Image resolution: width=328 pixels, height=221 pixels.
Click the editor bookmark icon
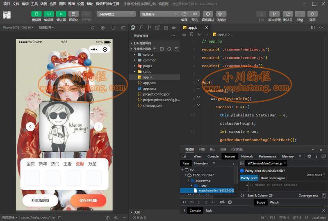pyautogui.click(x=191, y=34)
